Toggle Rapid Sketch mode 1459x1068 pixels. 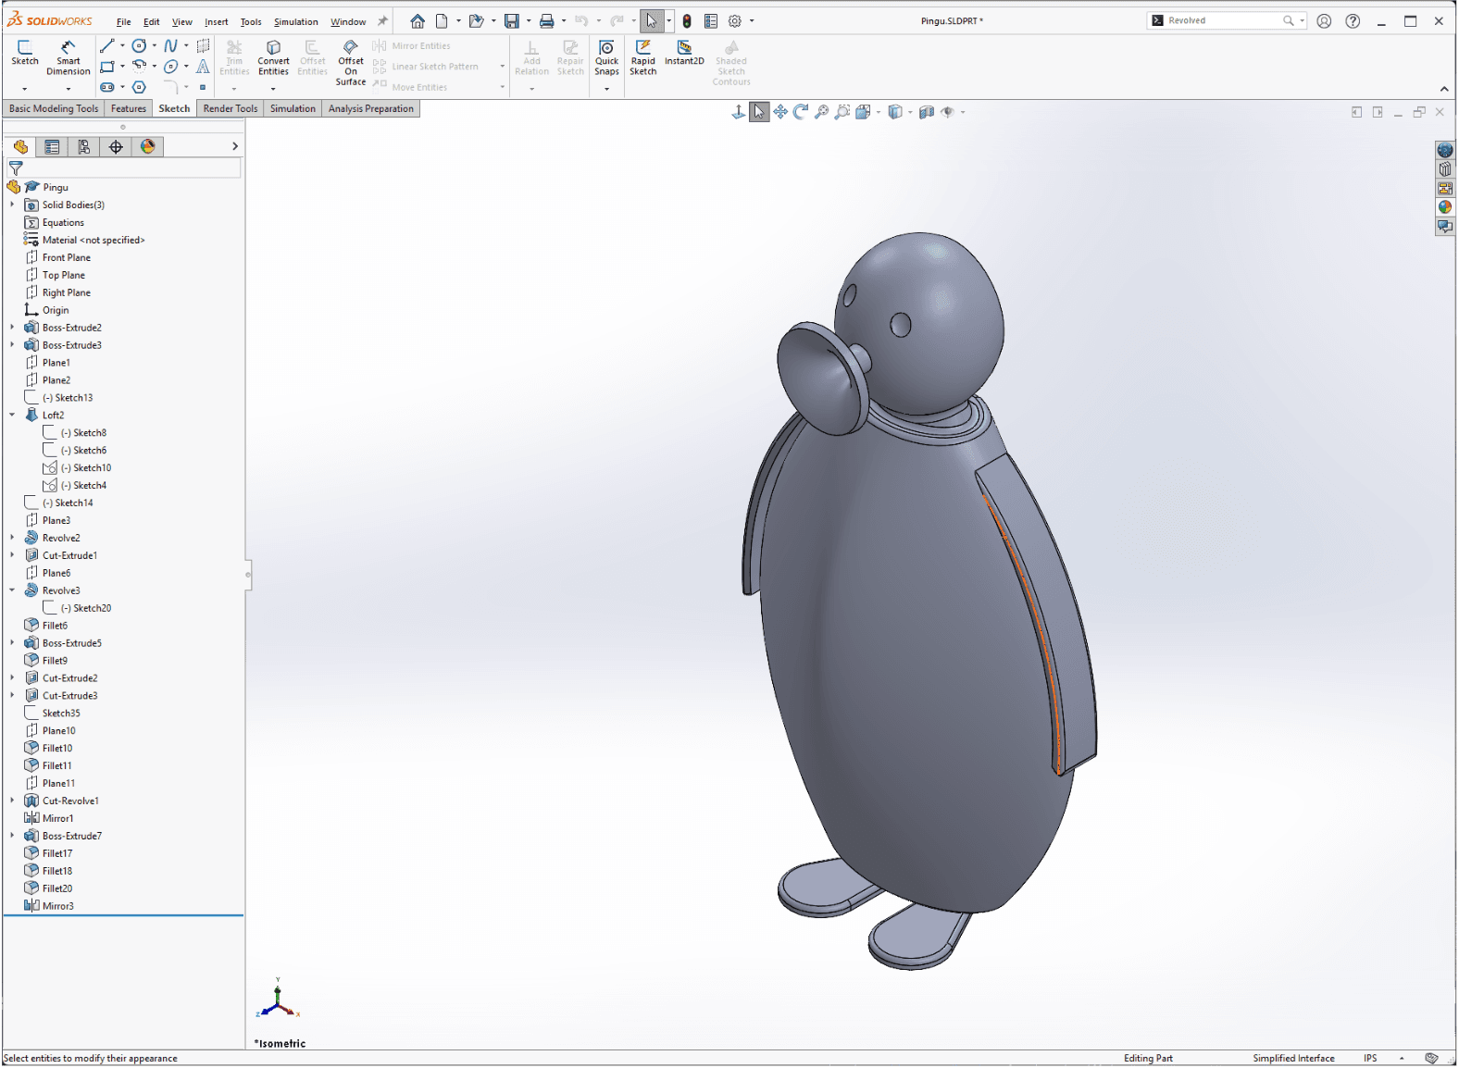coord(642,57)
